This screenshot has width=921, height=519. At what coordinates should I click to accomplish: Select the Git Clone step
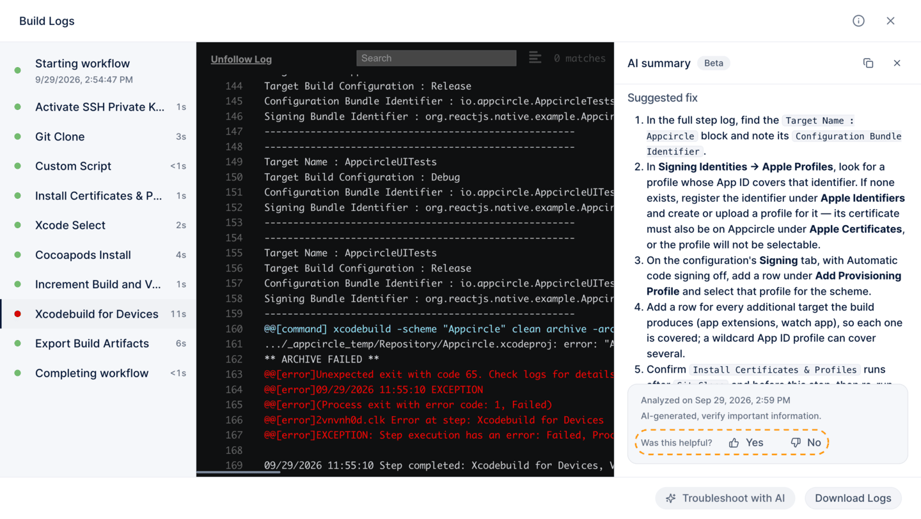pos(98,137)
